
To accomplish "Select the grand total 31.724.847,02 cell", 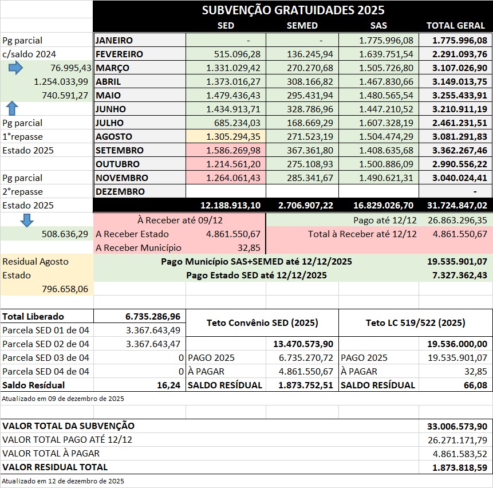I will (x=456, y=206).
